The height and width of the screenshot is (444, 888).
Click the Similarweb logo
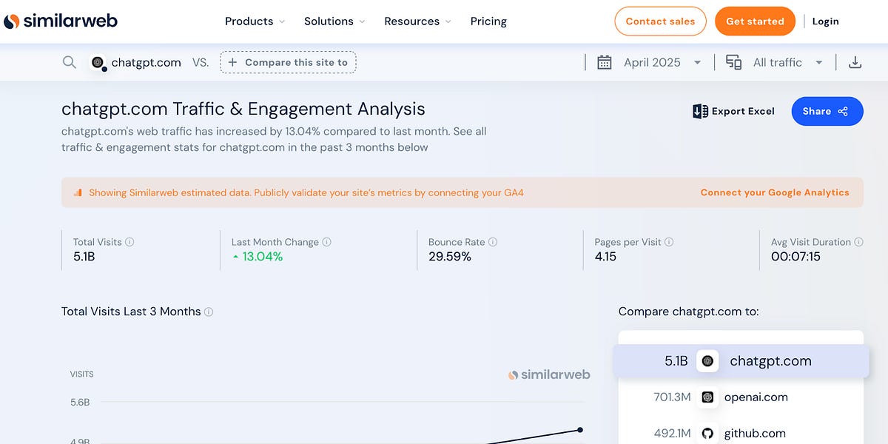tap(61, 21)
